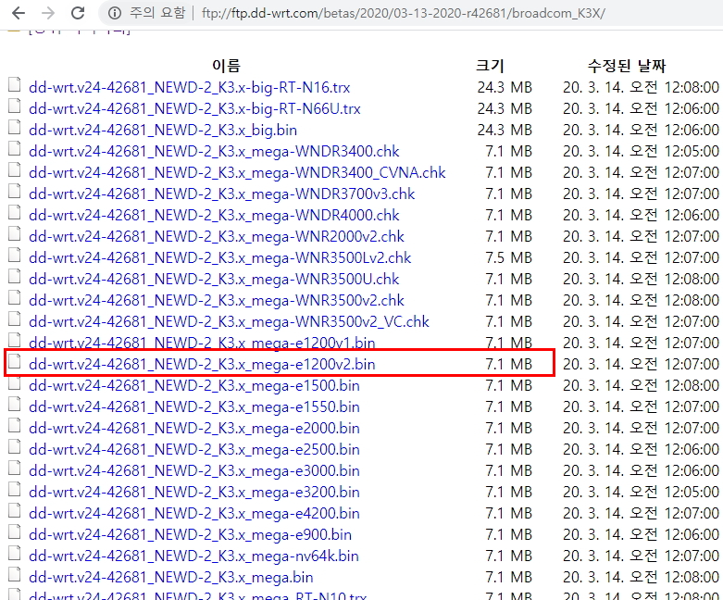Click file icon beside mega-e1500.bin
The image size is (723, 600).
coord(14,382)
